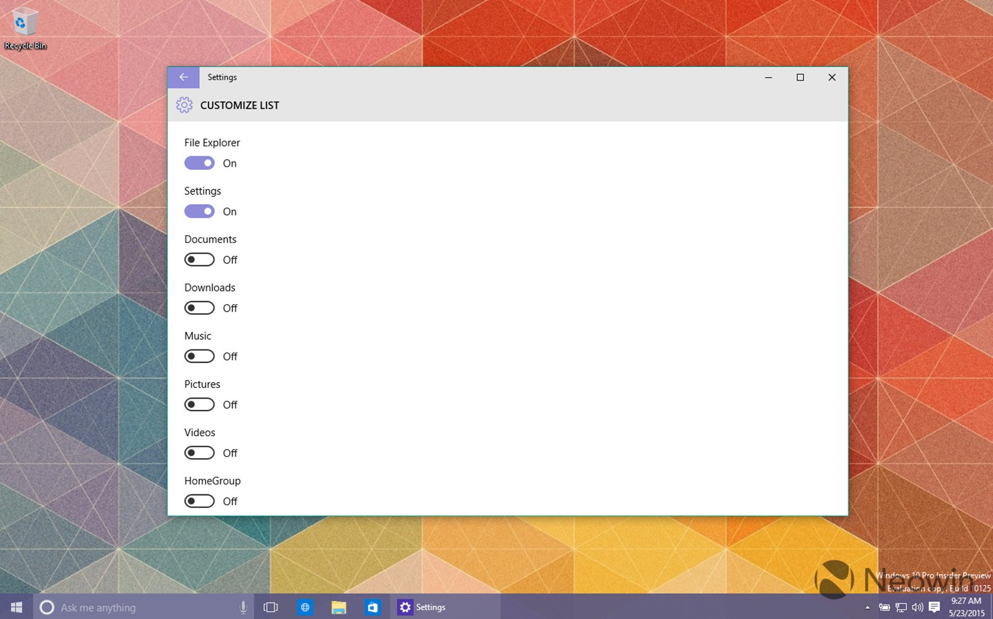Turn off the File Explorer toggle
The image size is (993, 619).
click(199, 163)
